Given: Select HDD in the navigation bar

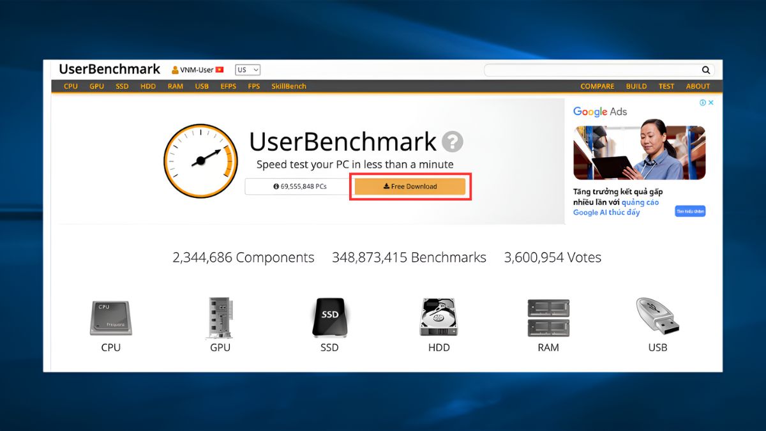Looking at the screenshot, I should [148, 86].
